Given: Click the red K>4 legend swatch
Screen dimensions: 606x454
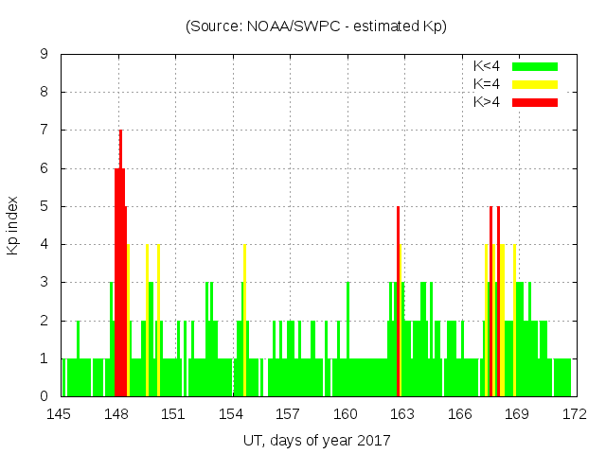Looking at the screenshot, I should (x=535, y=102).
